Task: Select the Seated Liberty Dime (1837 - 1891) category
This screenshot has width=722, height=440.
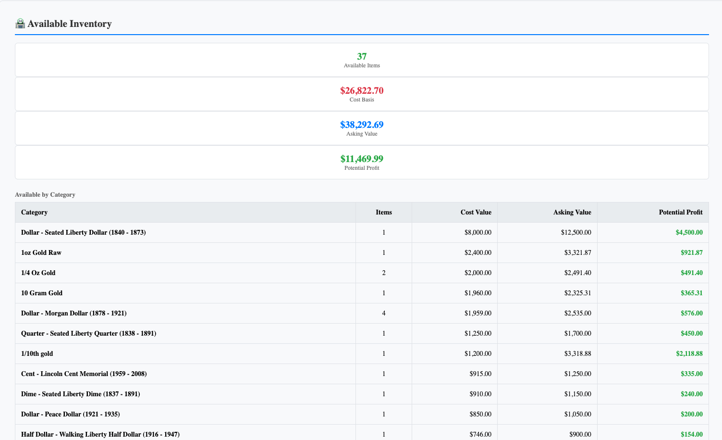Action: point(81,394)
